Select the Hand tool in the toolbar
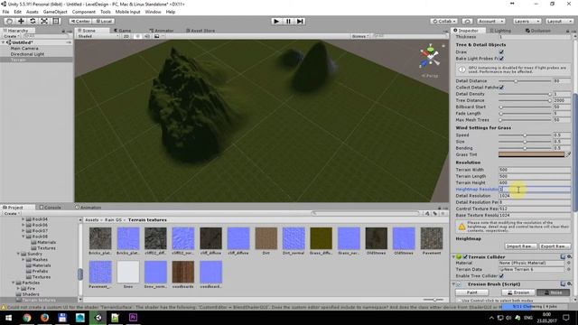Image resolution: width=578 pixels, height=325 pixels. (x=10, y=21)
